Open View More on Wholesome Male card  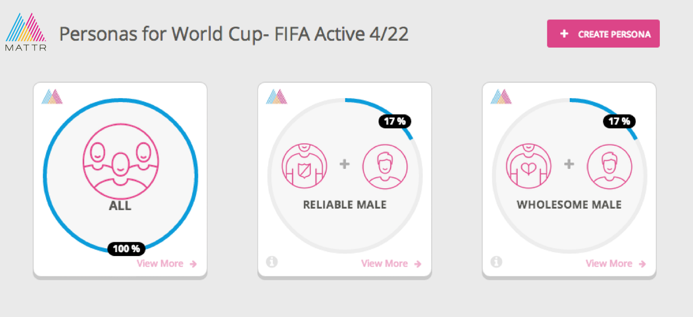[615, 264]
